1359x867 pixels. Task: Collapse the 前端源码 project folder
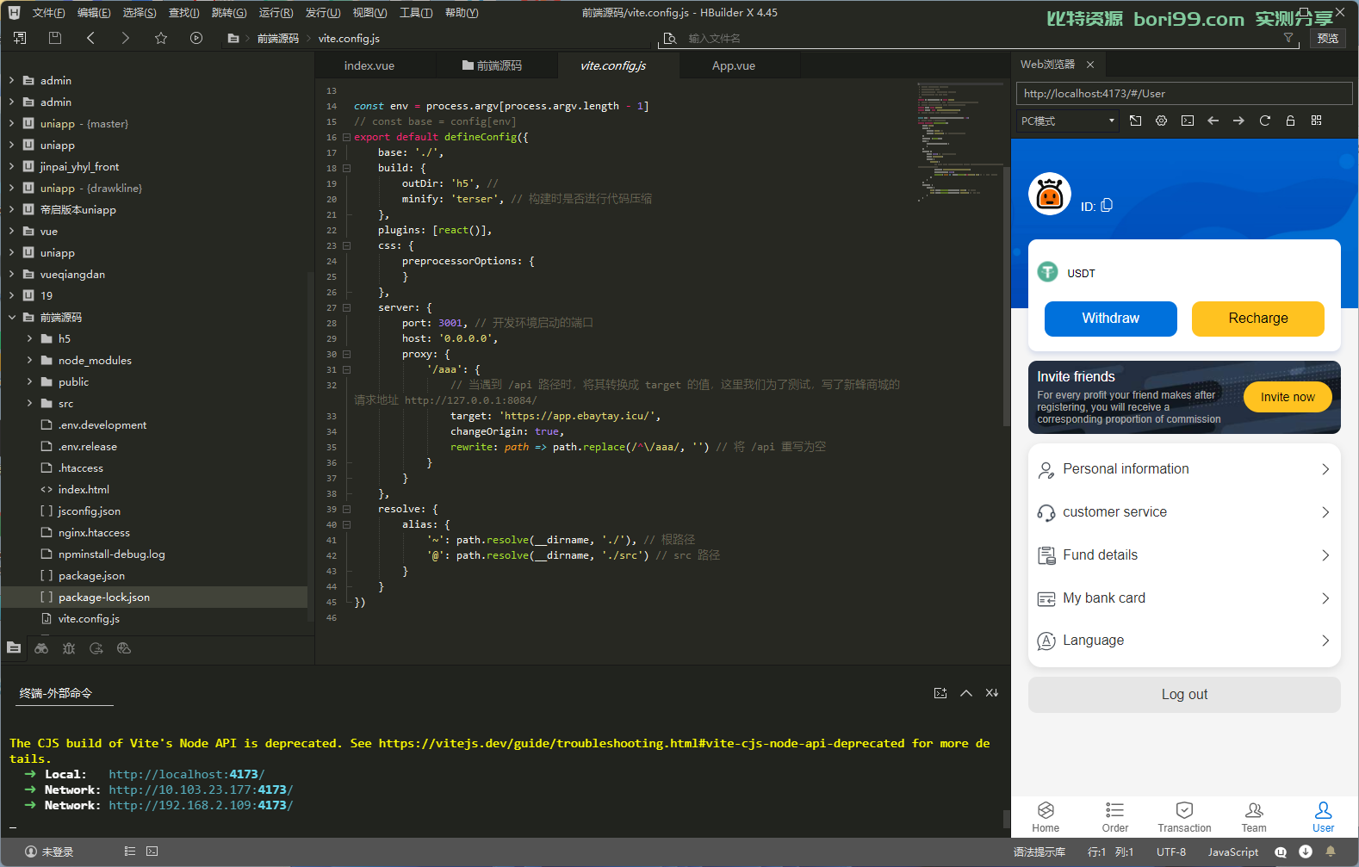[x=12, y=317]
